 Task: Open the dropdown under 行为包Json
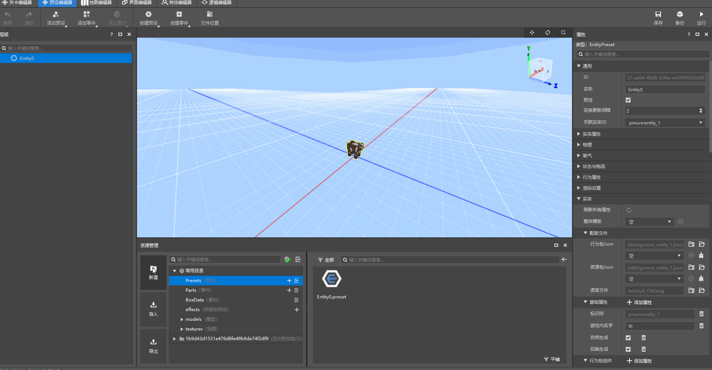click(655, 256)
